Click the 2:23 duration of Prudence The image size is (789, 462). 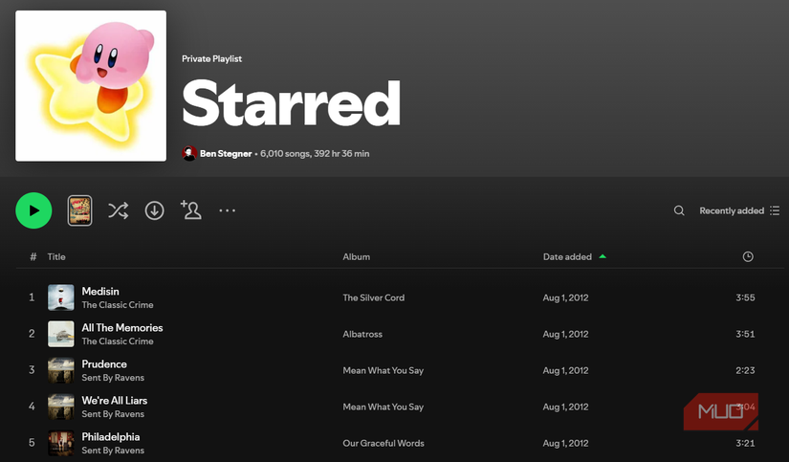(x=745, y=370)
